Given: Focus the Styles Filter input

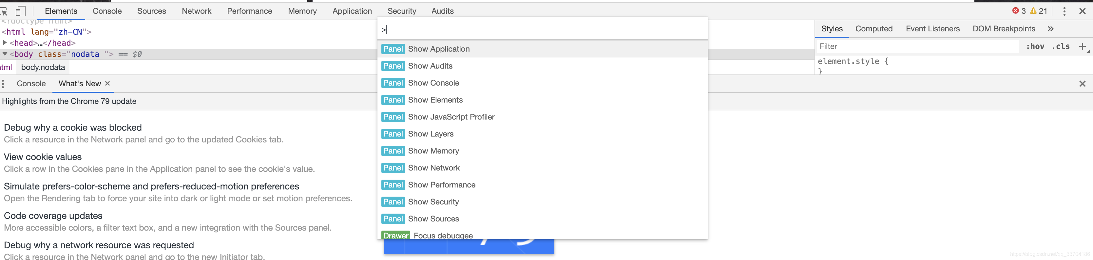Looking at the screenshot, I should click(x=917, y=46).
